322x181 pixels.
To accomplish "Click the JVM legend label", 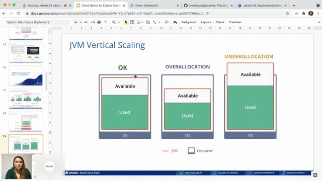I will point(175,151).
